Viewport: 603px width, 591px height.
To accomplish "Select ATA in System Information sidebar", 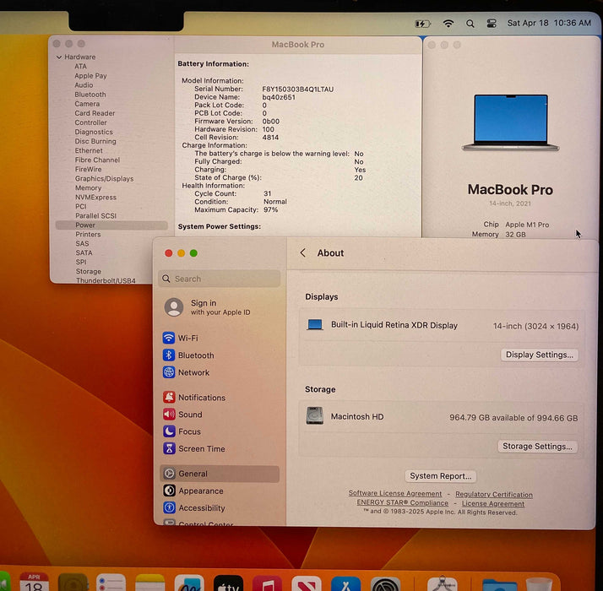I will (x=81, y=66).
